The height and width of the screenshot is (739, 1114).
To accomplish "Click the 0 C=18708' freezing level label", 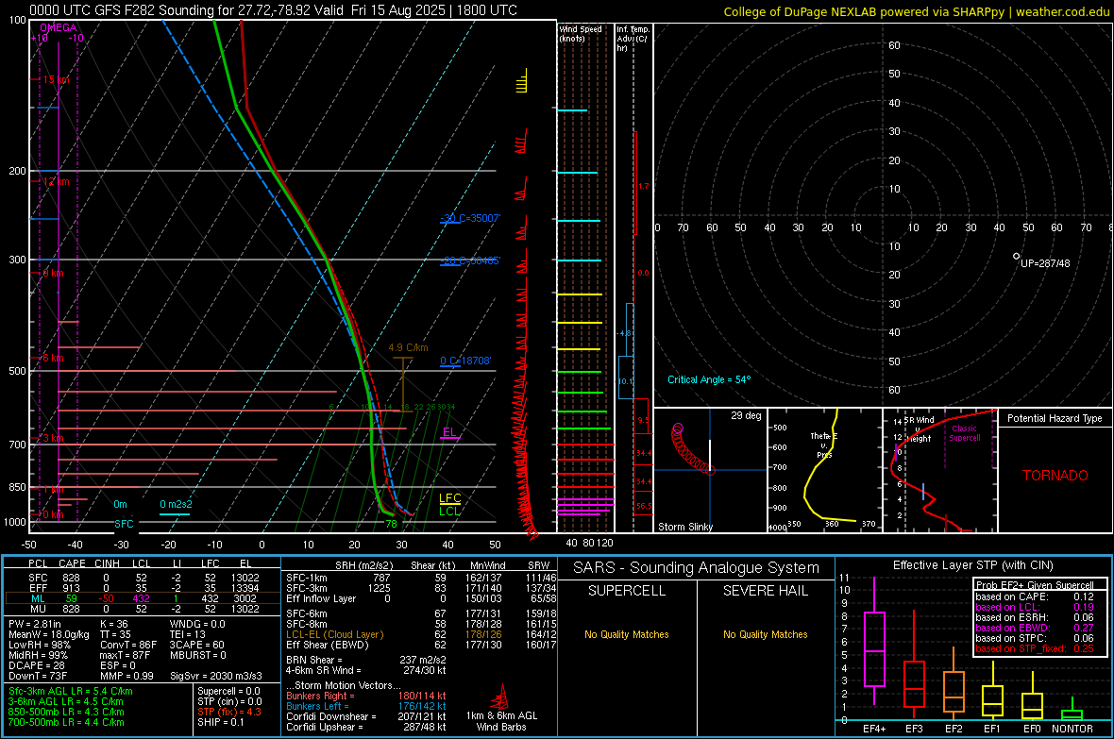I will (465, 361).
